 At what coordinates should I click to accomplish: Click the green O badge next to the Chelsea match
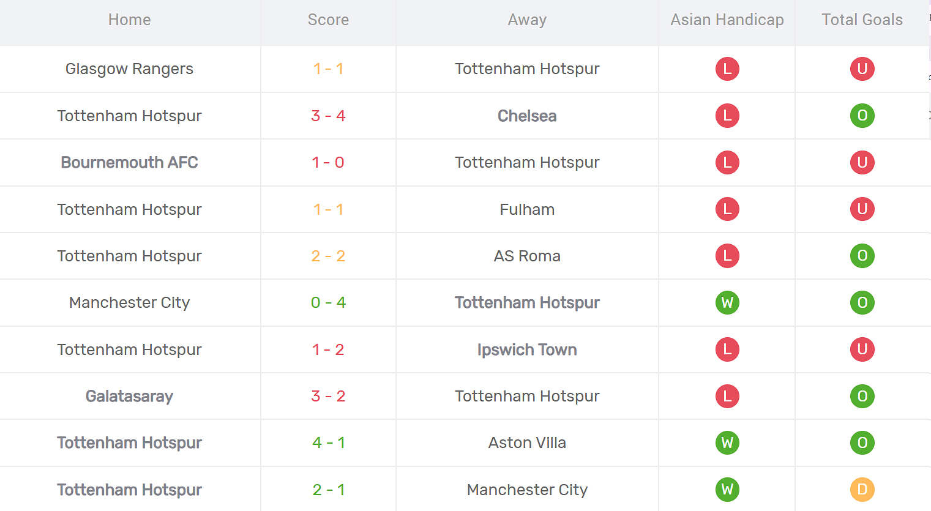[x=862, y=116]
